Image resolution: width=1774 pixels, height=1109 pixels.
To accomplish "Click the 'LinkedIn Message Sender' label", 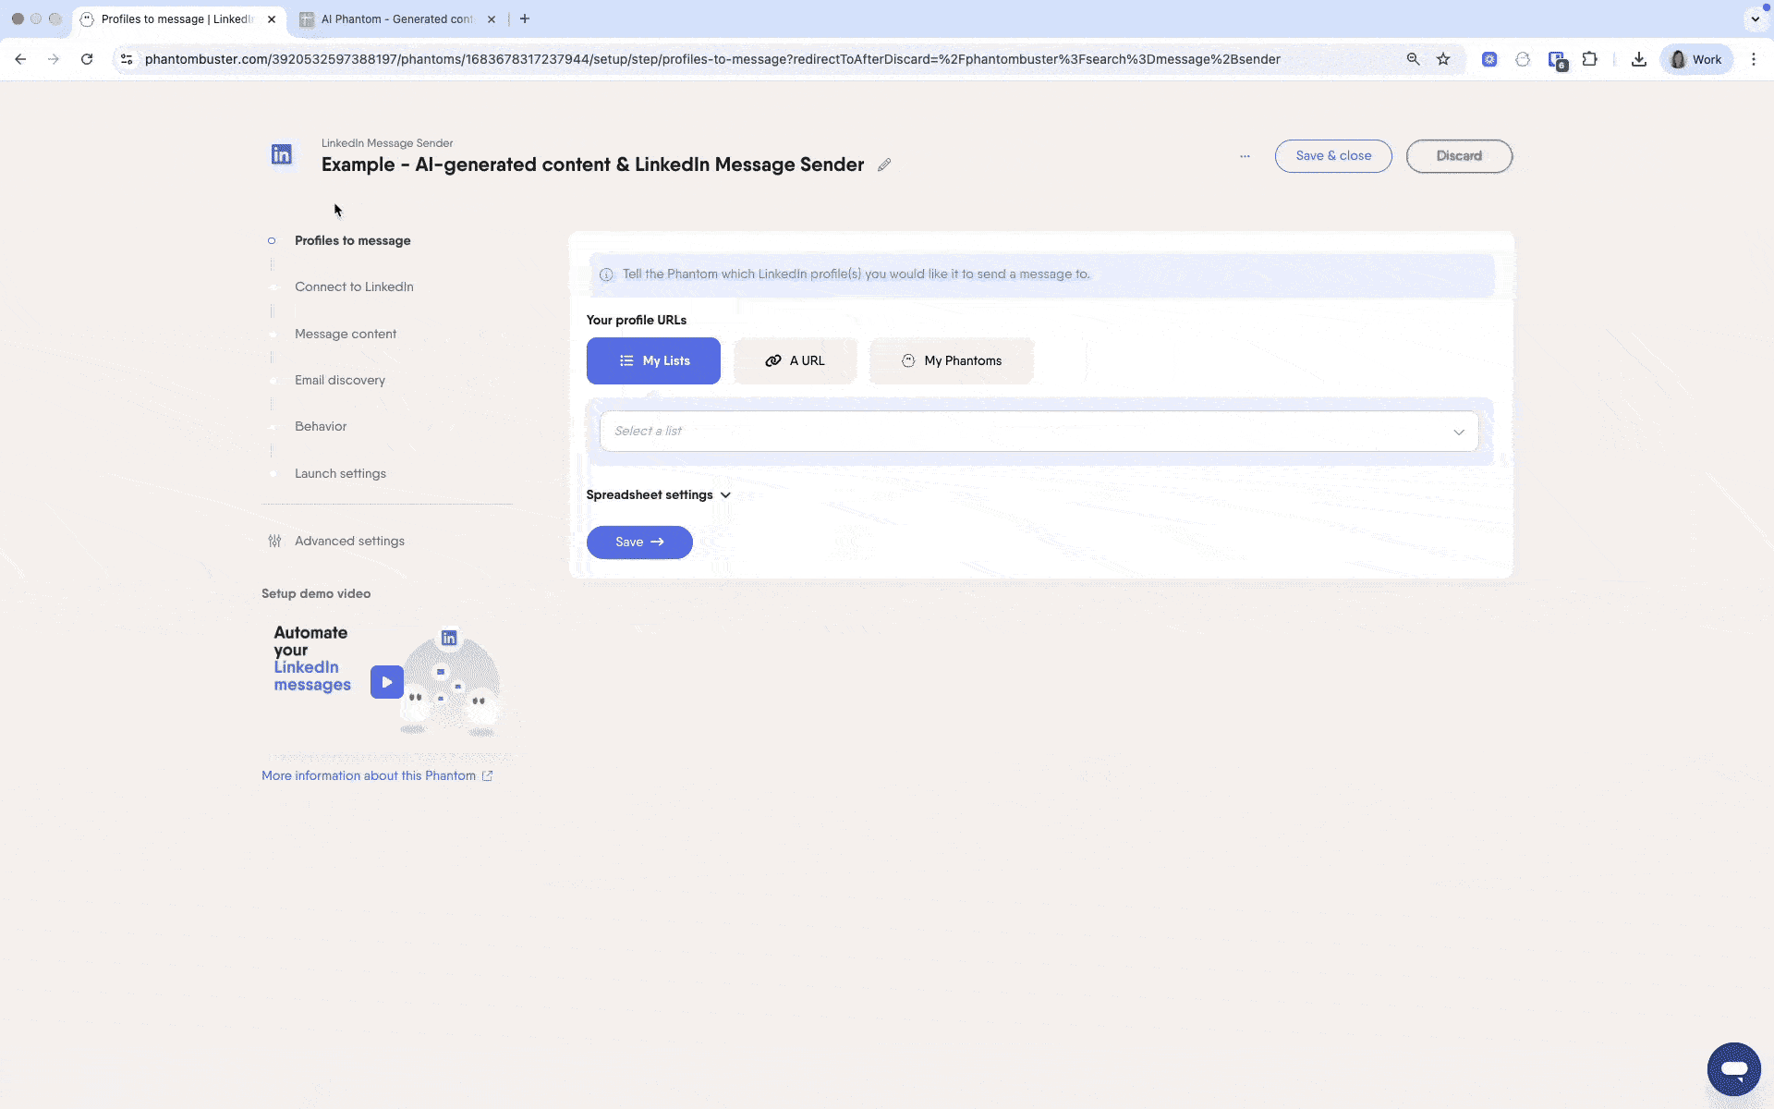I will pos(387,143).
